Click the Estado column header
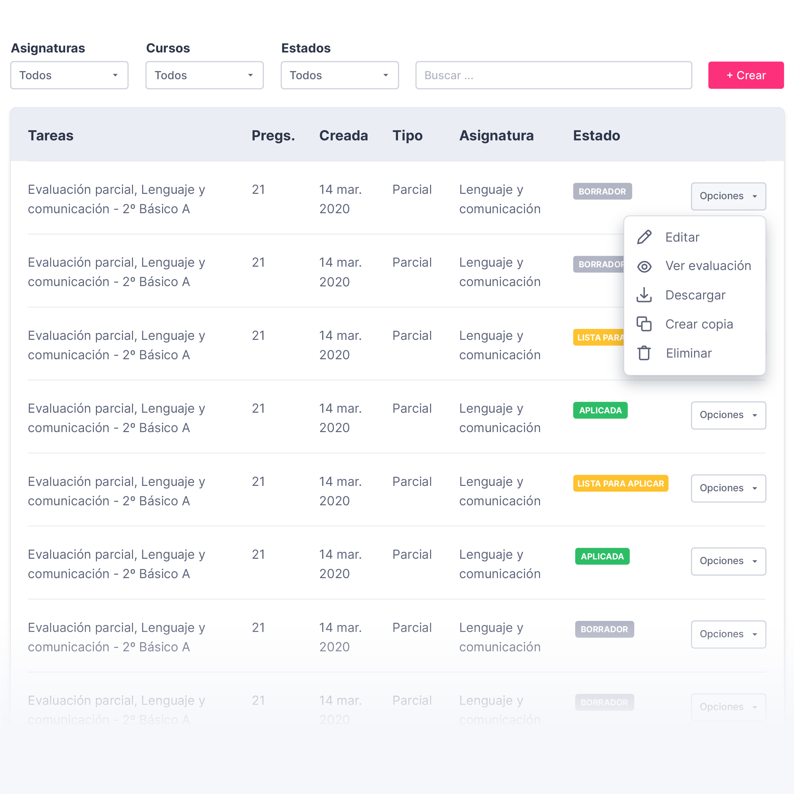 596,135
